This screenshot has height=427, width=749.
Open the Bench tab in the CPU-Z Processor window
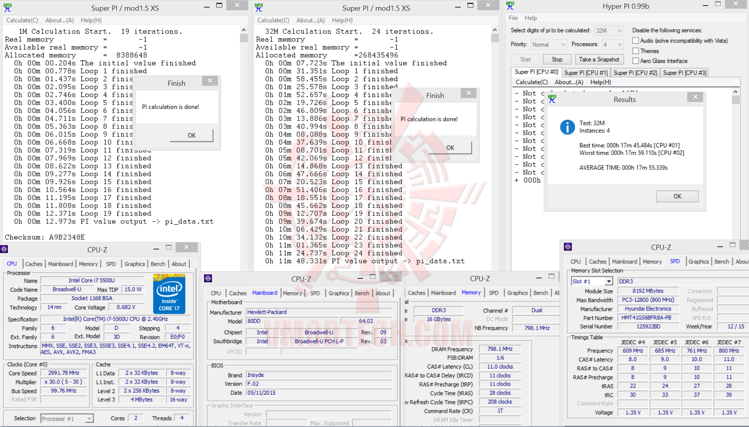(158, 264)
